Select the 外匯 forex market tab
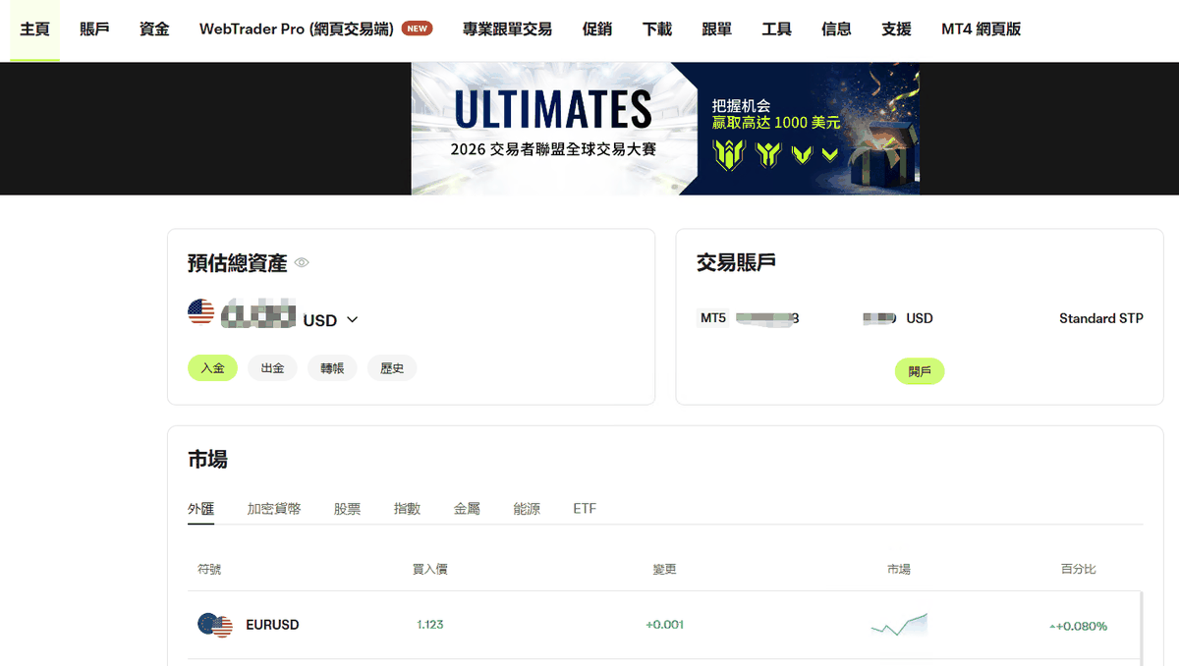This screenshot has width=1179, height=666. (201, 509)
